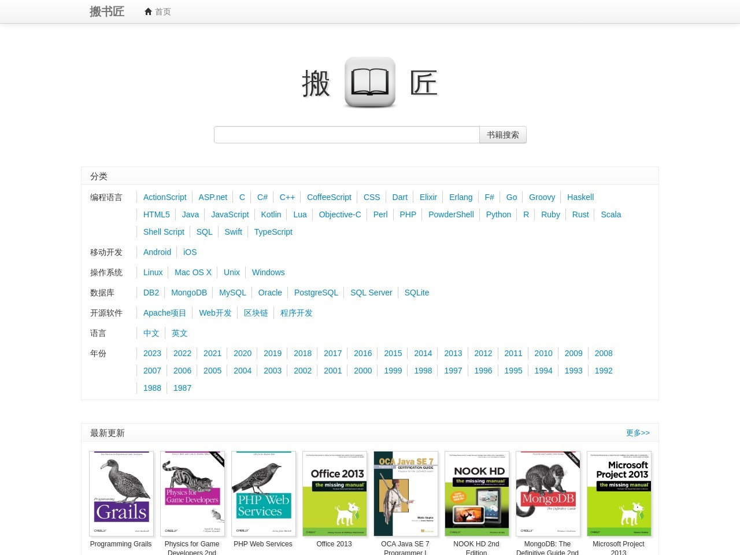740x555 pixels.
Task: Open the OCA Java SE 7 cover
Action: (x=406, y=494)
